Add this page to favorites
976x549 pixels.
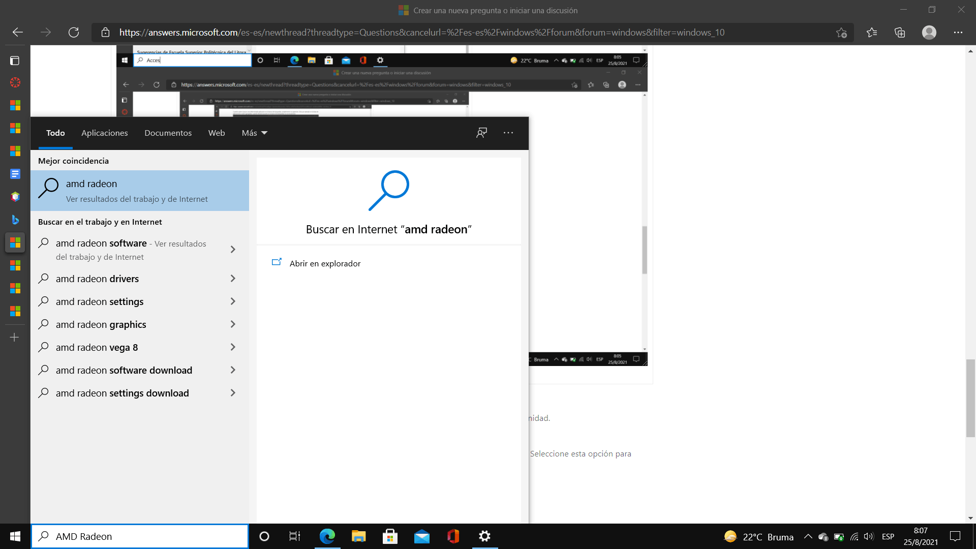point(841,33)
